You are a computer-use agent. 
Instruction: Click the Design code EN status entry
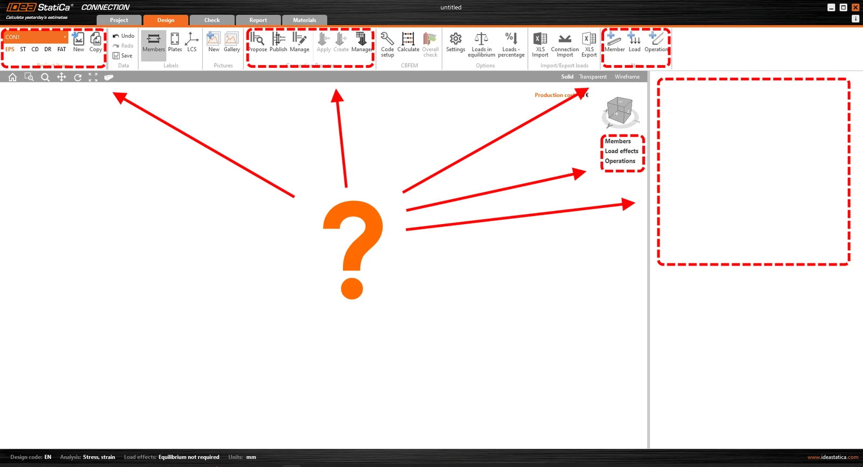click(x=31, y=457)
